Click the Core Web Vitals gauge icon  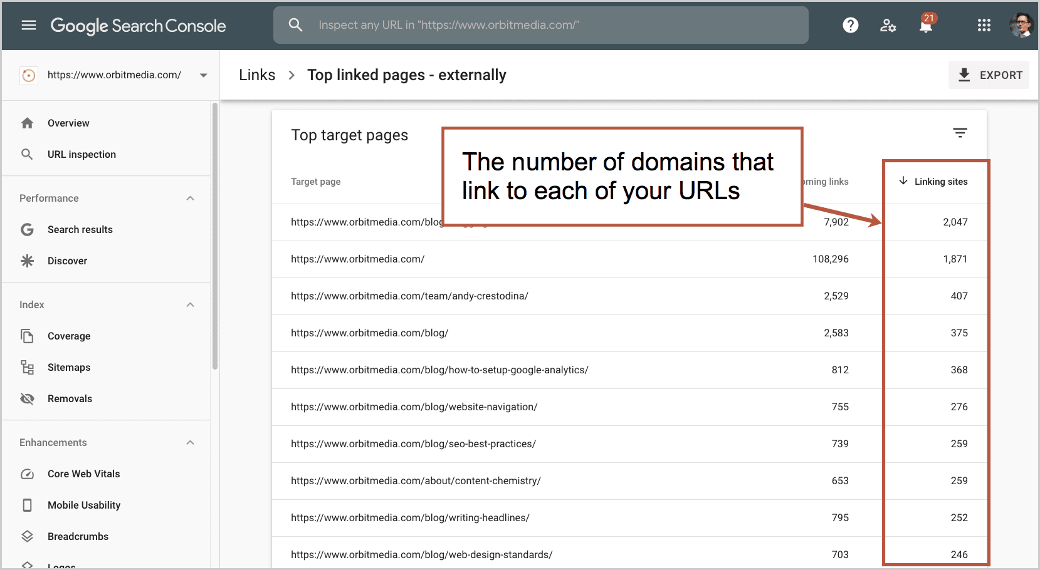click(27, 474)
